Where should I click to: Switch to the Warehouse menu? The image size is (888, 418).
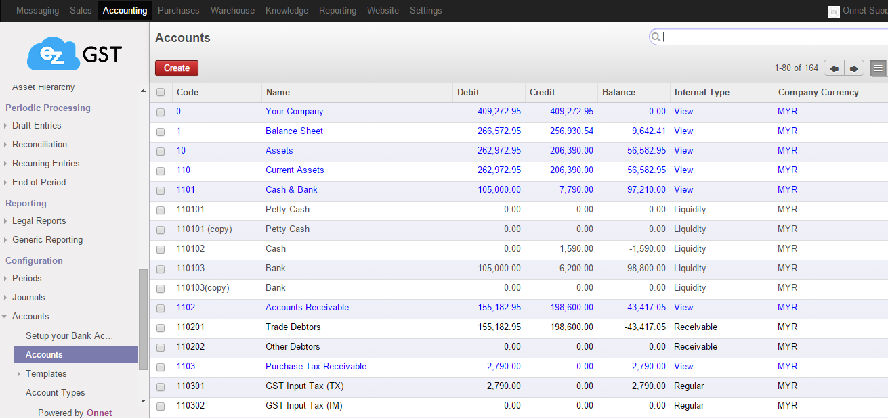(x=232, y=11)
